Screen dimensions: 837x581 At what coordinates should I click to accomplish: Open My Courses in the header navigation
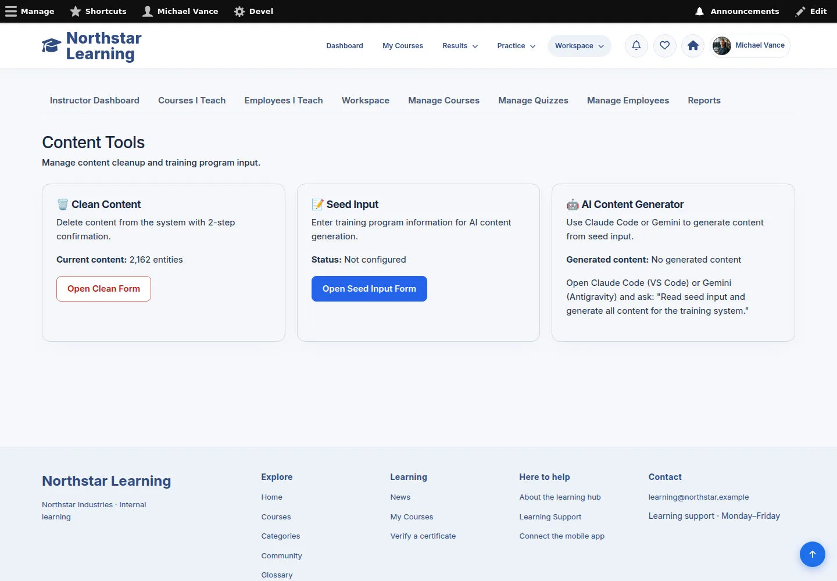pos(403,46)
